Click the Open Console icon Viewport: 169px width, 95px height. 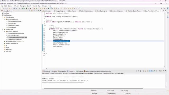click(160, 71)
